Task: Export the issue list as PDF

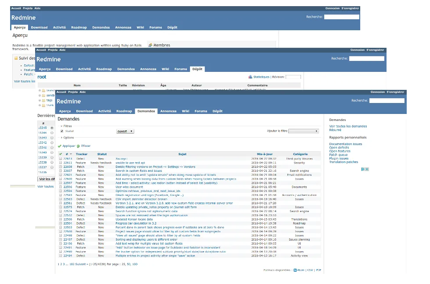Action: pos(319,270)
